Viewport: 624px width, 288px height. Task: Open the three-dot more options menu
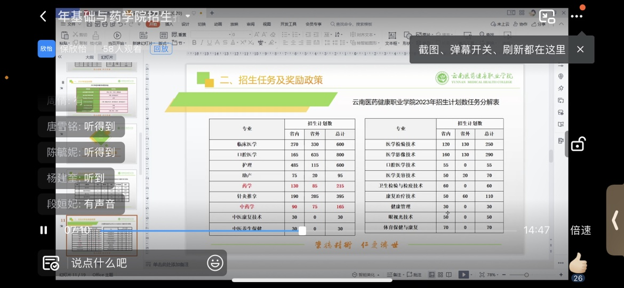tap(576, 17)
